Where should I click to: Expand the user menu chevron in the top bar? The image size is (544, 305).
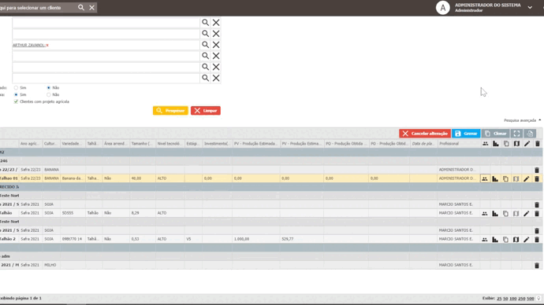pos(530,7)
